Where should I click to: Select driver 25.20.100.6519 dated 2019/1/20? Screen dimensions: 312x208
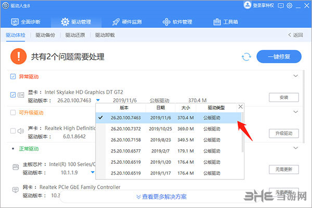[x=170, y=162]
